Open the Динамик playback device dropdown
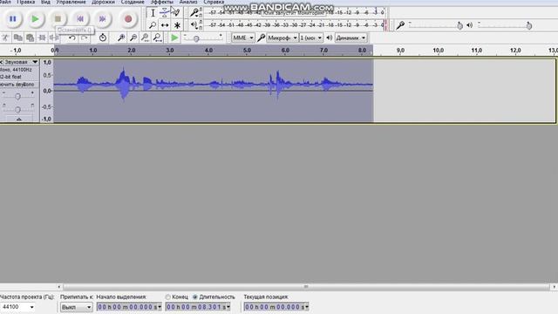This screenshot has height=314, width=558. pos(350,38)
